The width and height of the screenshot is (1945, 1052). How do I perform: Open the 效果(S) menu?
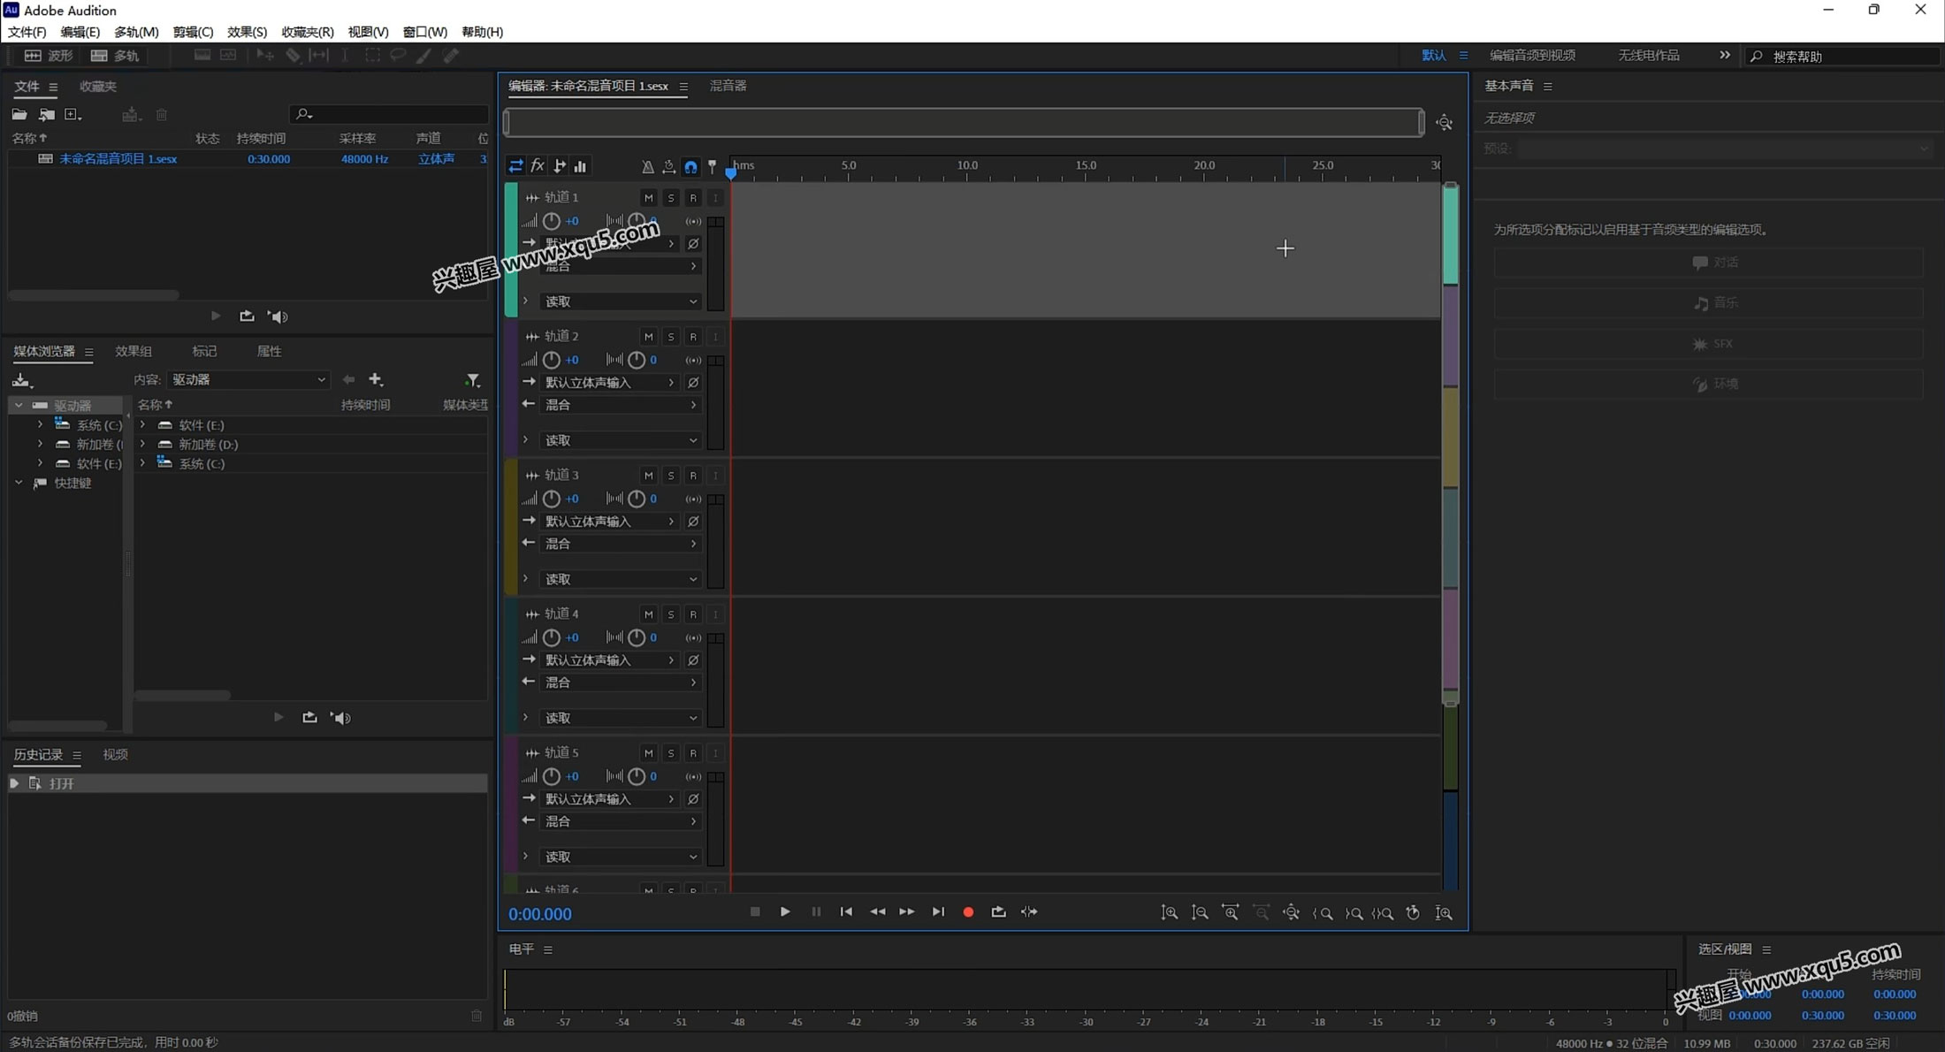(x=247, y=32)
